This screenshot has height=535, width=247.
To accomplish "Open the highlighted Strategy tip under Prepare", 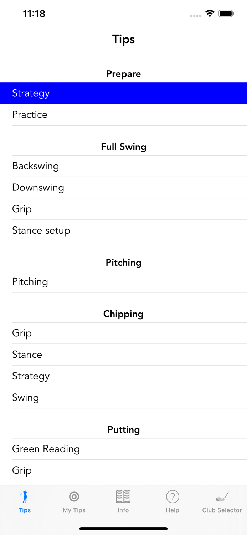I will click(123, 93).
